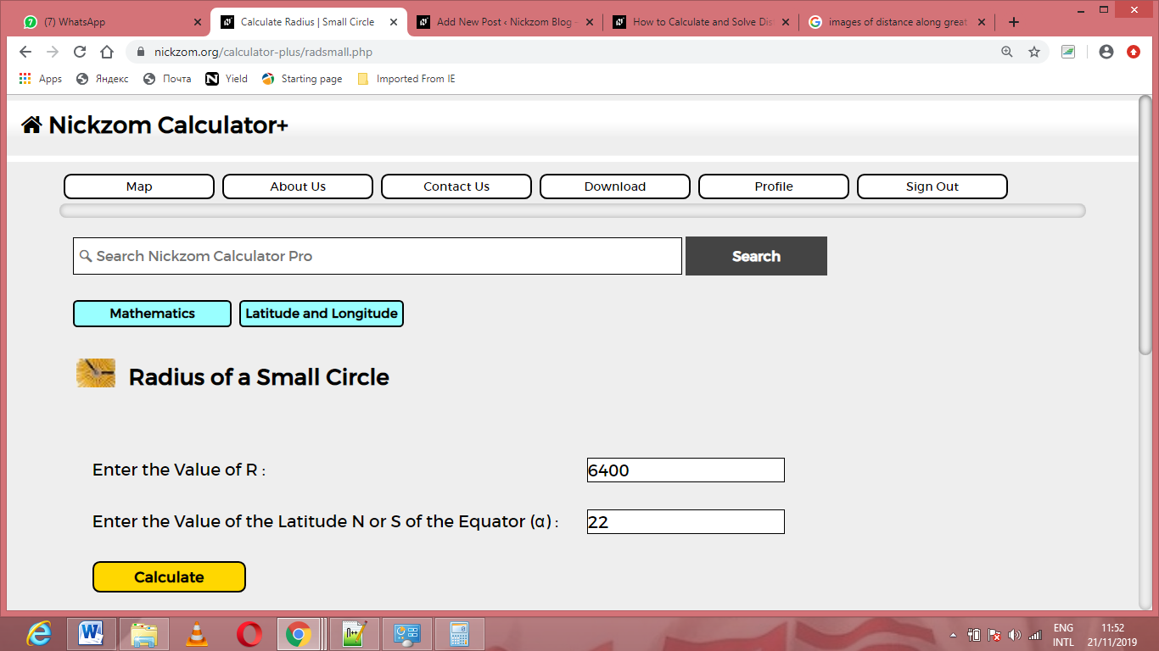Click the address bar URL
This screenshot has width=1159, height=651.
click(x=263, y=52)
